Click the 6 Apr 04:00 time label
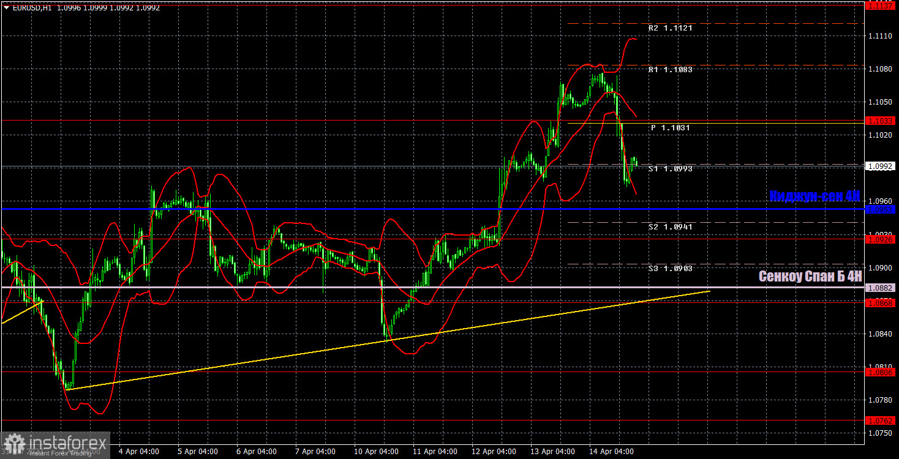Image resolution: width=899 pixels, height=459 pixels. coord(257,452)
